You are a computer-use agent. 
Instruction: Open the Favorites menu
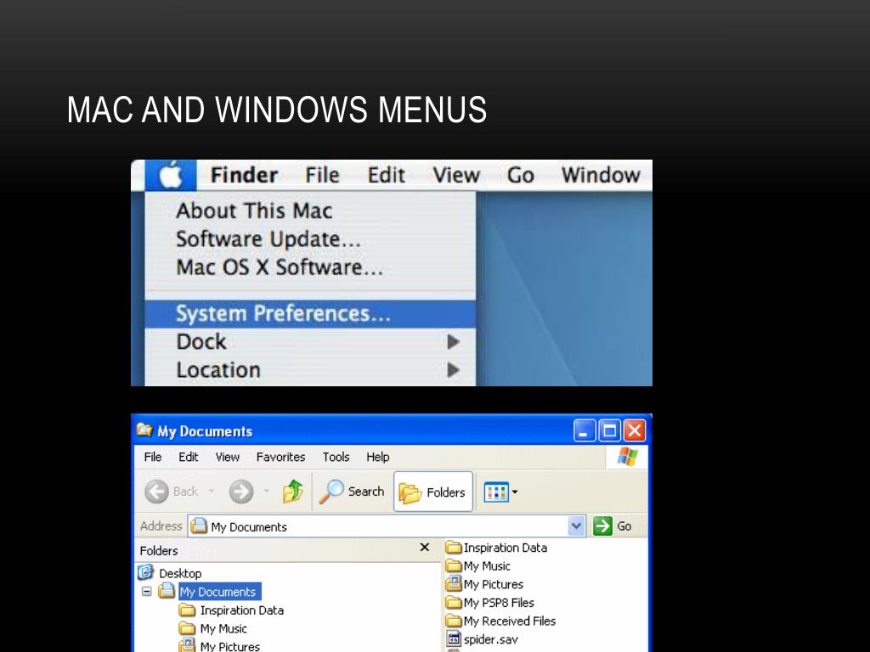pyautogui.click(x=280, y=457)
